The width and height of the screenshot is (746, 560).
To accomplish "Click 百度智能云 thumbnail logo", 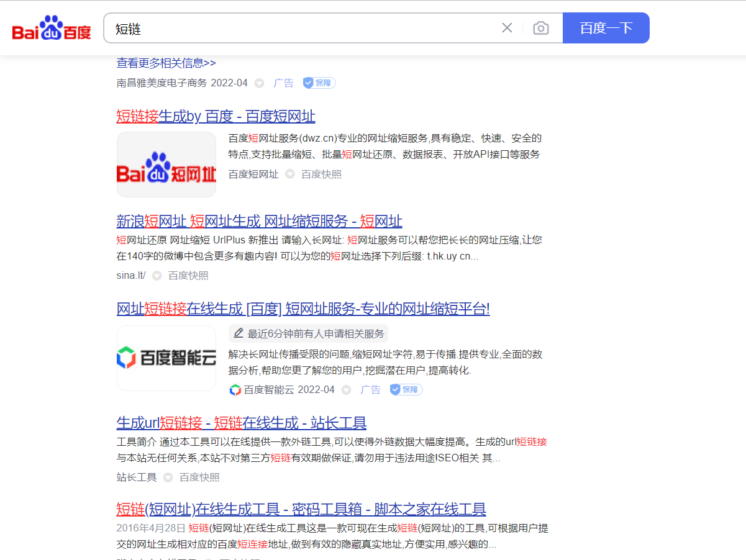I will (166, 358).
